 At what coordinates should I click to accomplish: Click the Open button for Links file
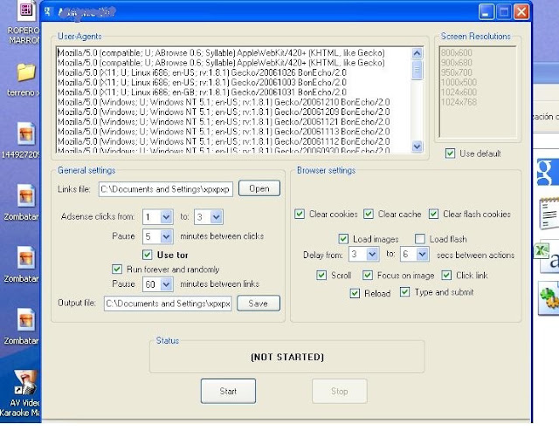(x=259, y=188)
